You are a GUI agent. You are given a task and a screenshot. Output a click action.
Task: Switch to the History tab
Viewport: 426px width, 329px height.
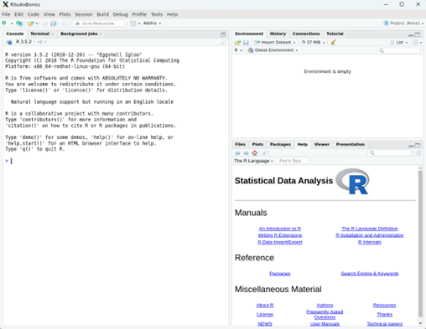click(x=278, y=33)
